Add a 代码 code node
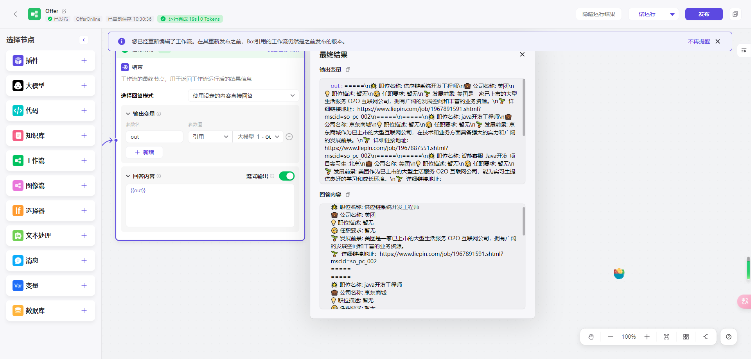Viewport: 751px width, 359px height. coord(84,111)
